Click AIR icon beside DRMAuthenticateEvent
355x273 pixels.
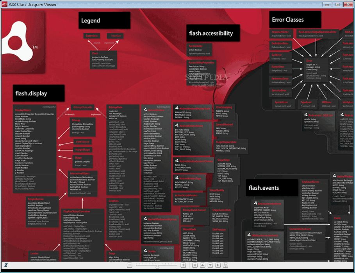click(x=249, y=235)
